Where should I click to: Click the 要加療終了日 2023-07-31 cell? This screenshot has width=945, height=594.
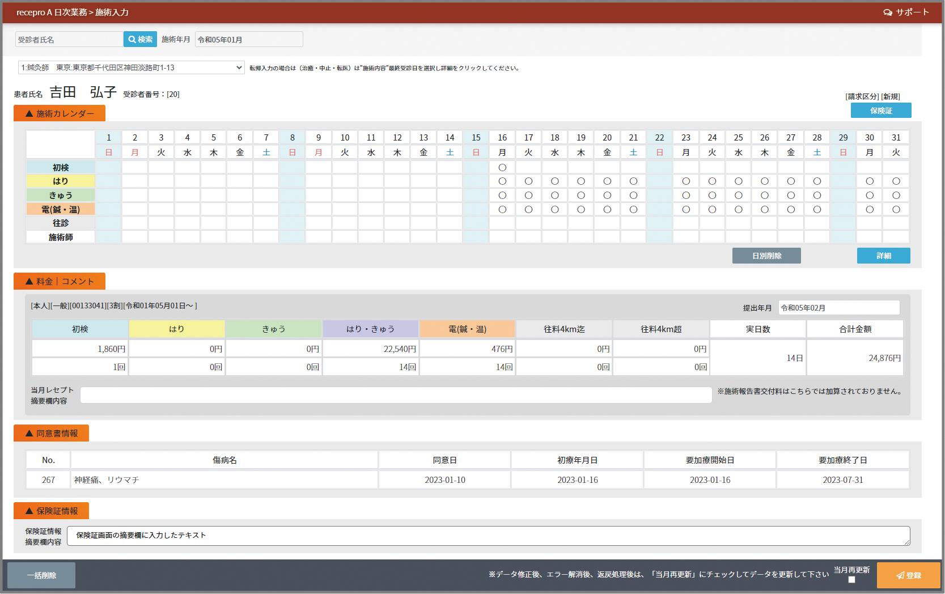(843, 480)
